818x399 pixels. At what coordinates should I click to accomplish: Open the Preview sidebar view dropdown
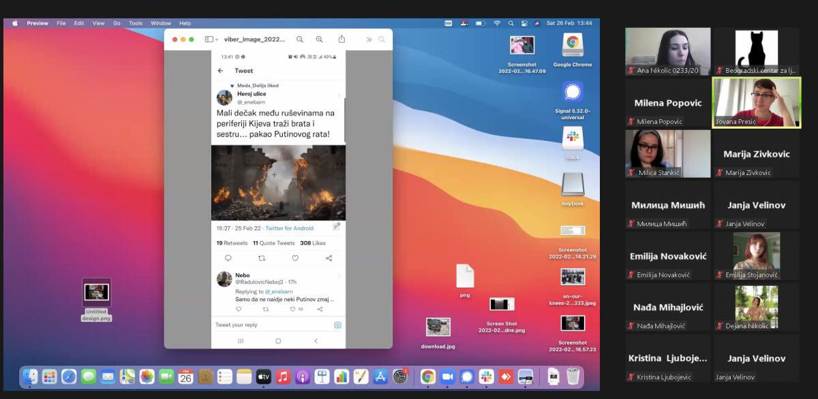(x=211, y=39)
